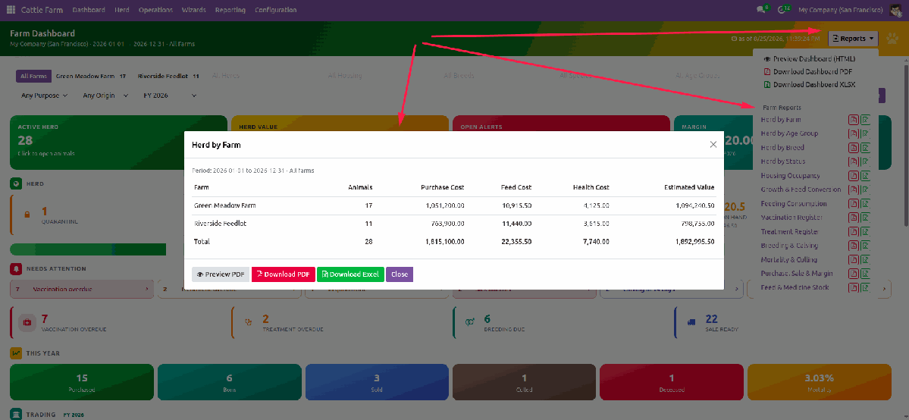The image size is (909, 420).
Task: Select the Riverside Feedlot filter
Action: pyautogui.click(x=168, y=76)
